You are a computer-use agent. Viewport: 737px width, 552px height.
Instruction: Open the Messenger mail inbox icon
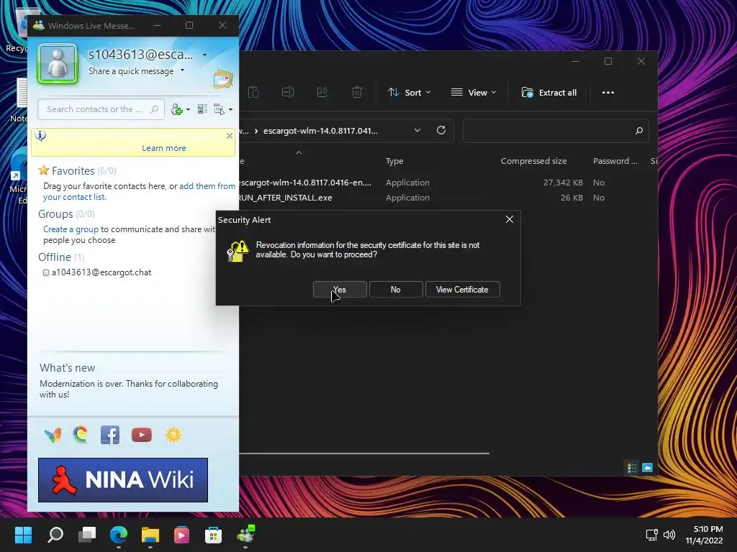pos(223,79)
